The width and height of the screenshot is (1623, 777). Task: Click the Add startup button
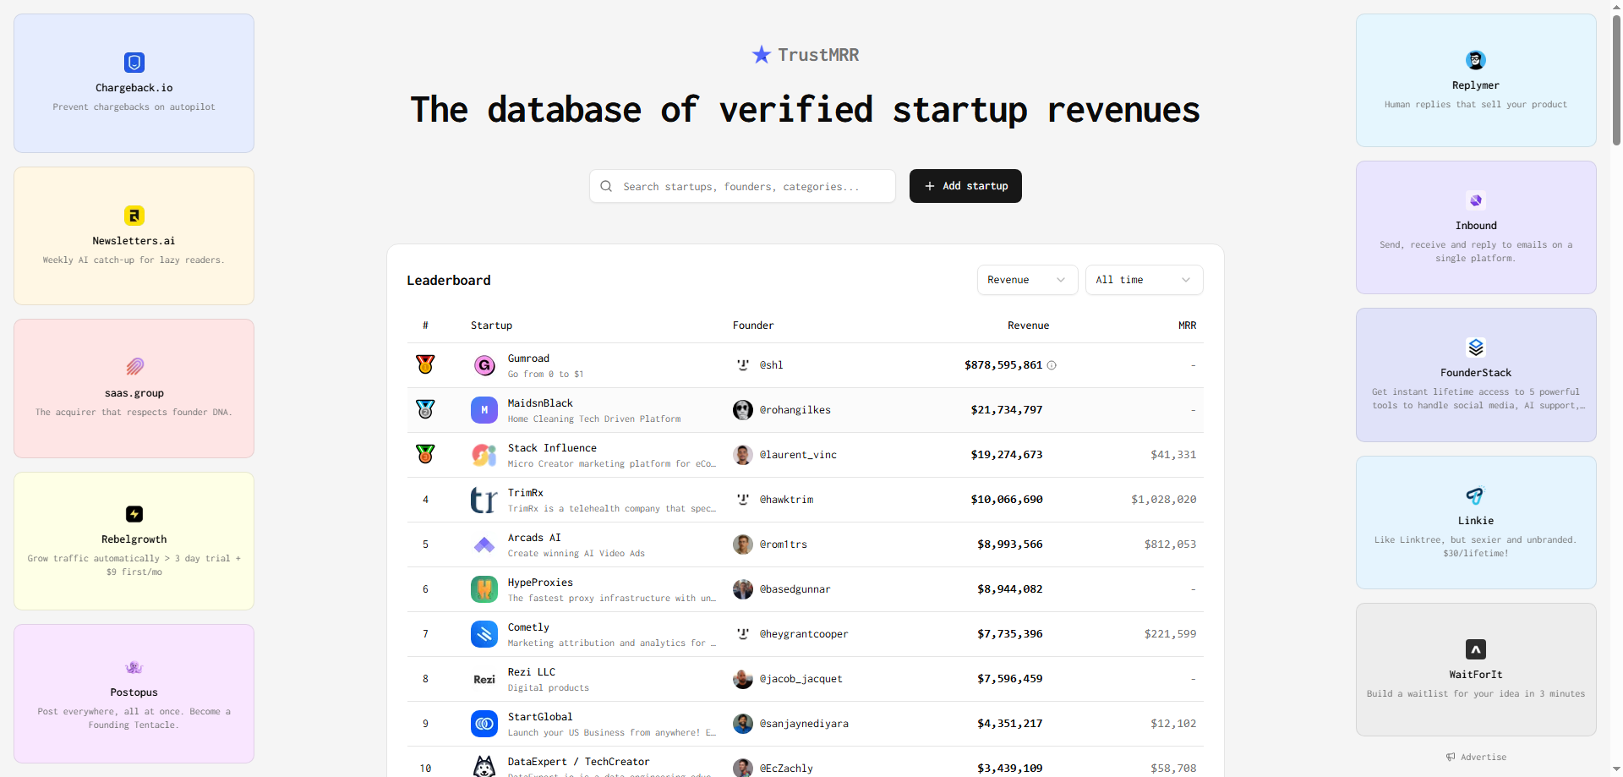coord(965,185)
